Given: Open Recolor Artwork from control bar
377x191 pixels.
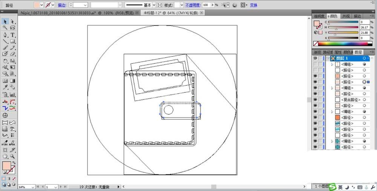Looking at the screenshot, I should (x=235, y=5).
